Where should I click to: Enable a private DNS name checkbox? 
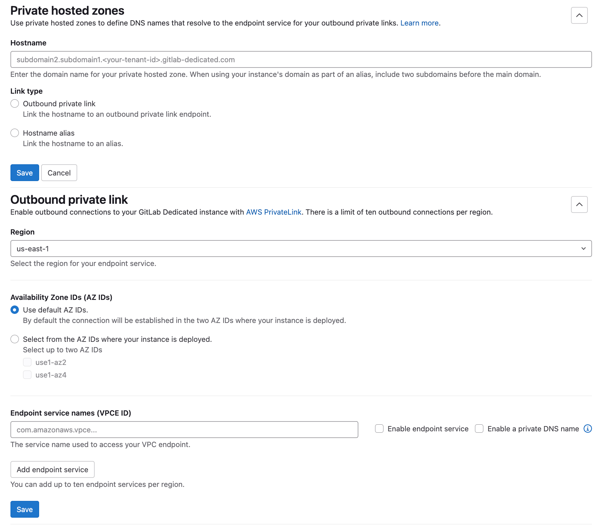pyautogui.click(x=479, y=429)
